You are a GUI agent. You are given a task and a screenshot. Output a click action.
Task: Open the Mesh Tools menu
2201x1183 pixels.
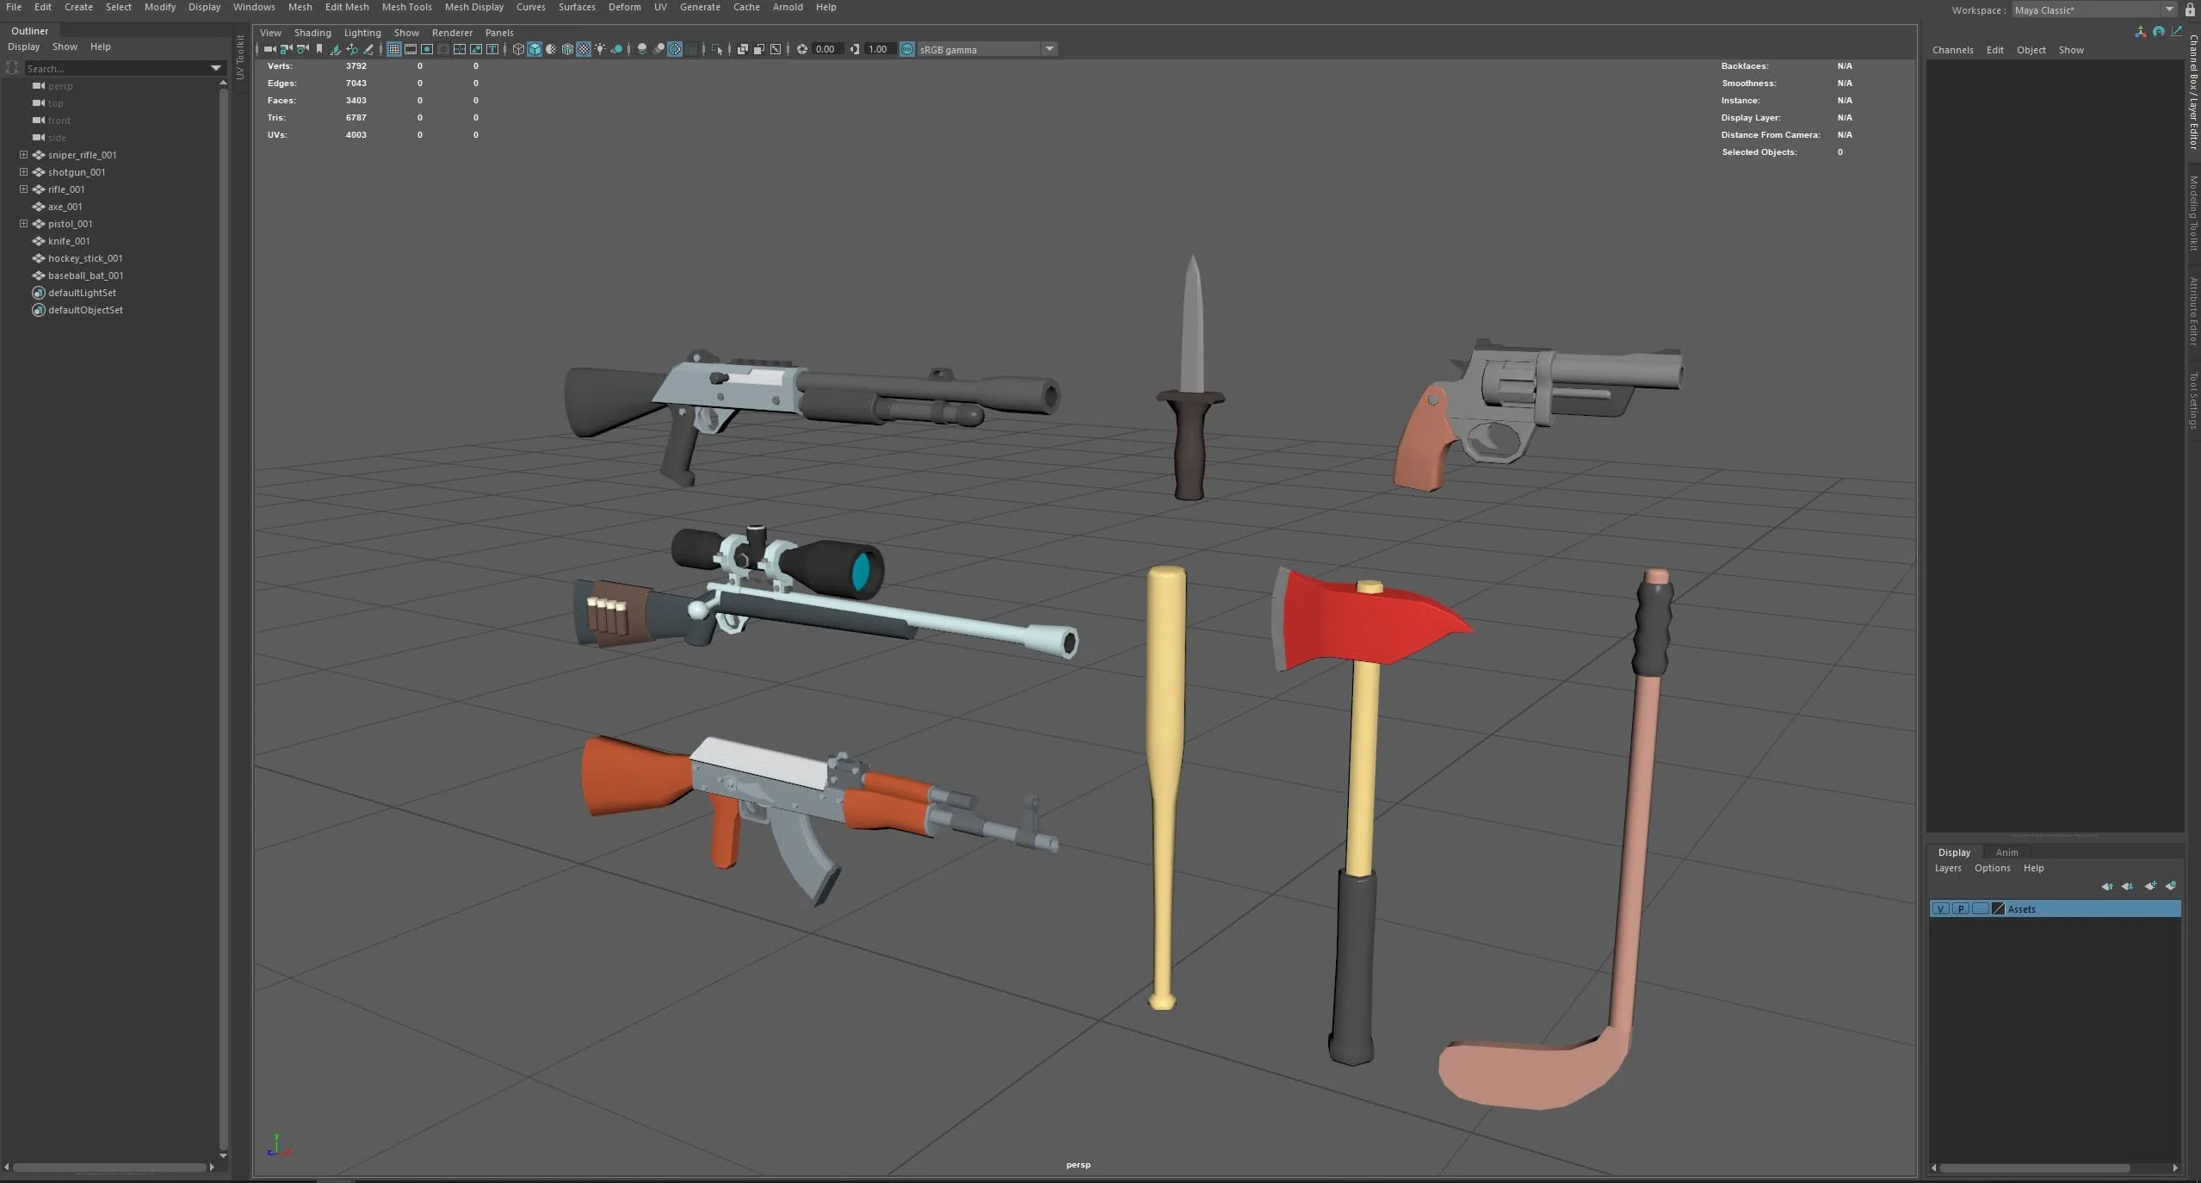pyautogui.click(x=406, y=7)
